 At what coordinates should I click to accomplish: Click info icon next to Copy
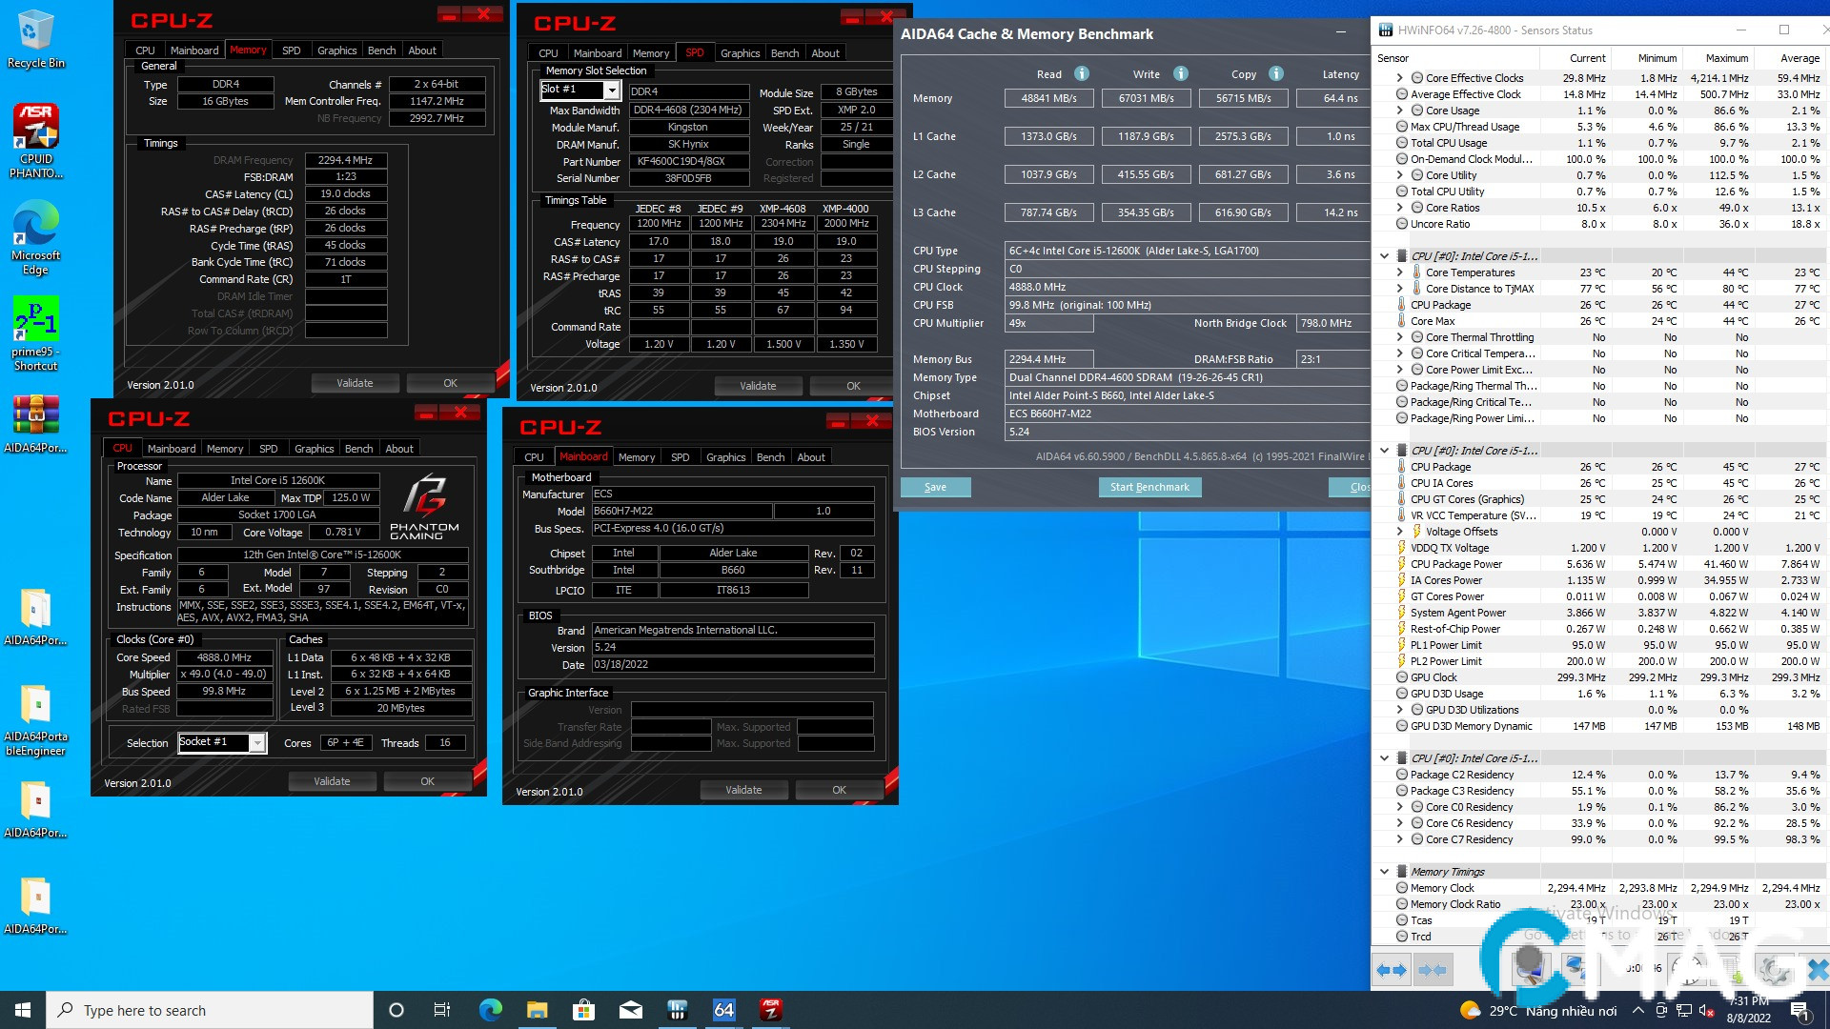point(1276,73)
